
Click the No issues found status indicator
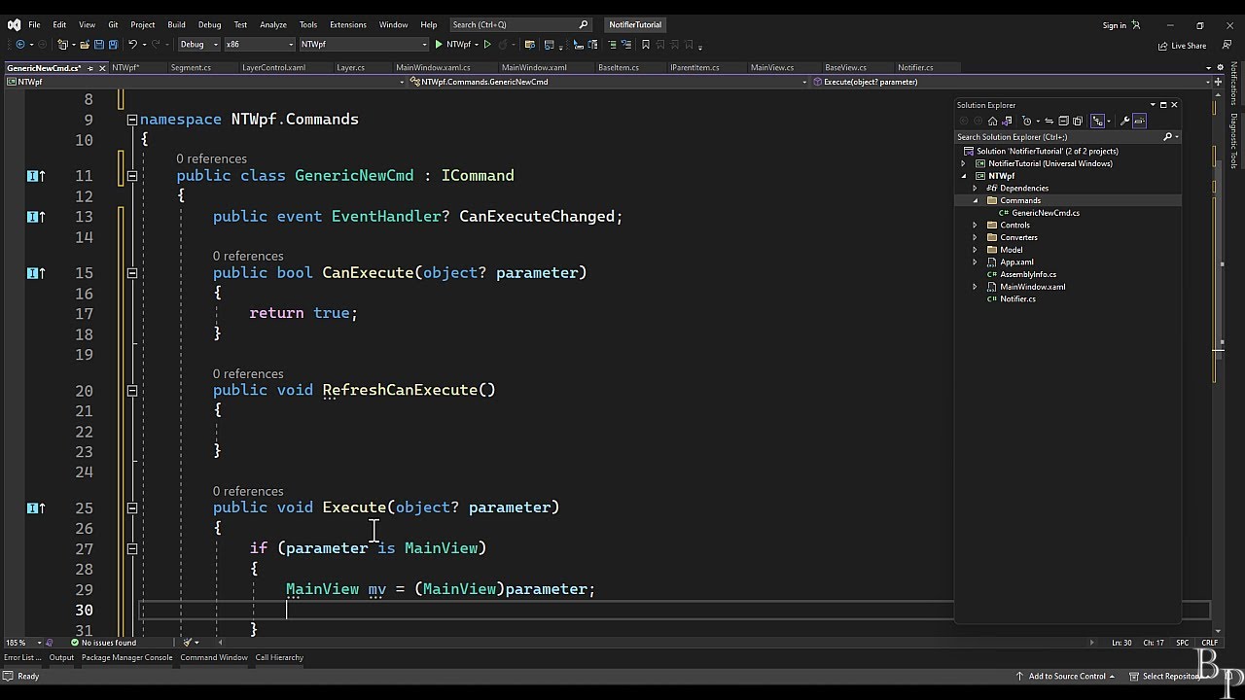(x=103, y=643)
